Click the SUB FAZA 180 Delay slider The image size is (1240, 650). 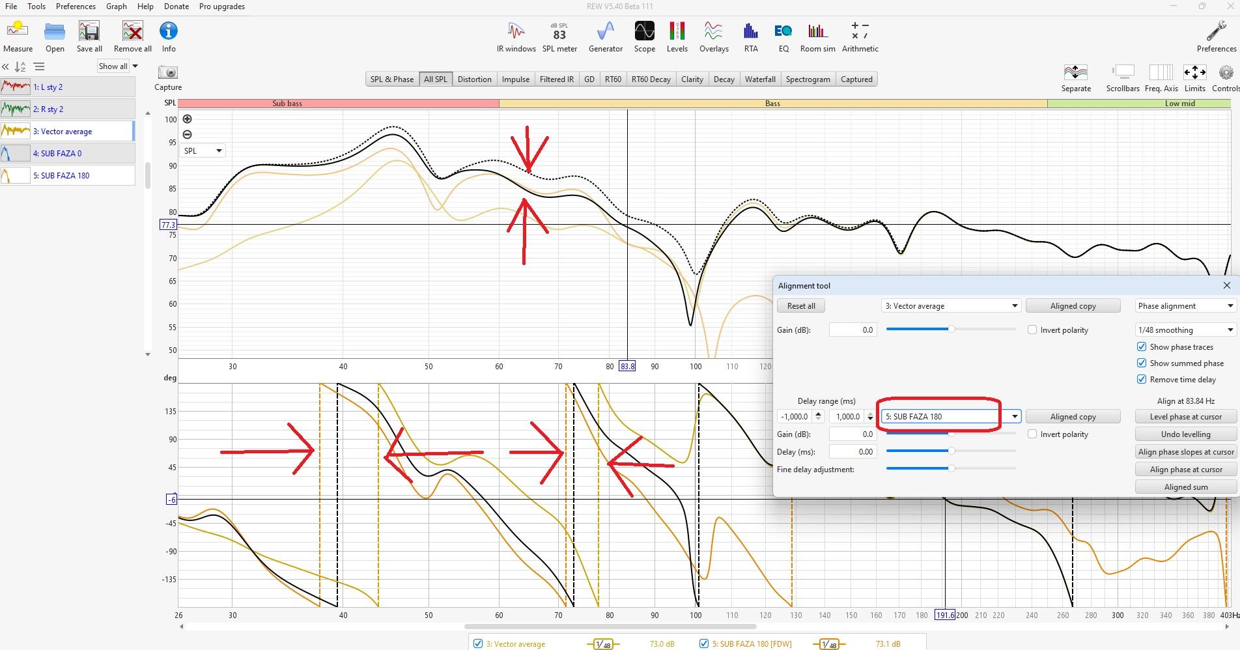[x=951, y=451]
